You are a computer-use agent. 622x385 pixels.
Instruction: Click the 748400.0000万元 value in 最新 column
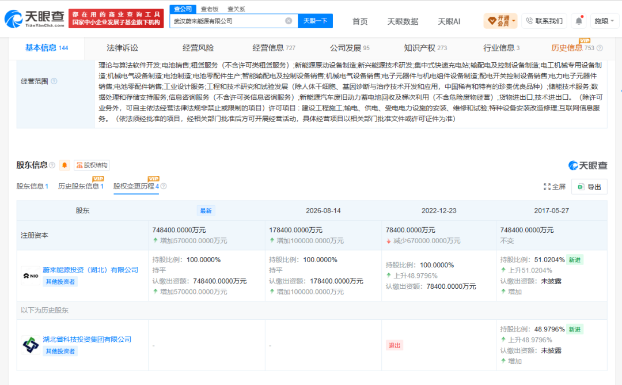pyautogui.click(x=179, y=230)
